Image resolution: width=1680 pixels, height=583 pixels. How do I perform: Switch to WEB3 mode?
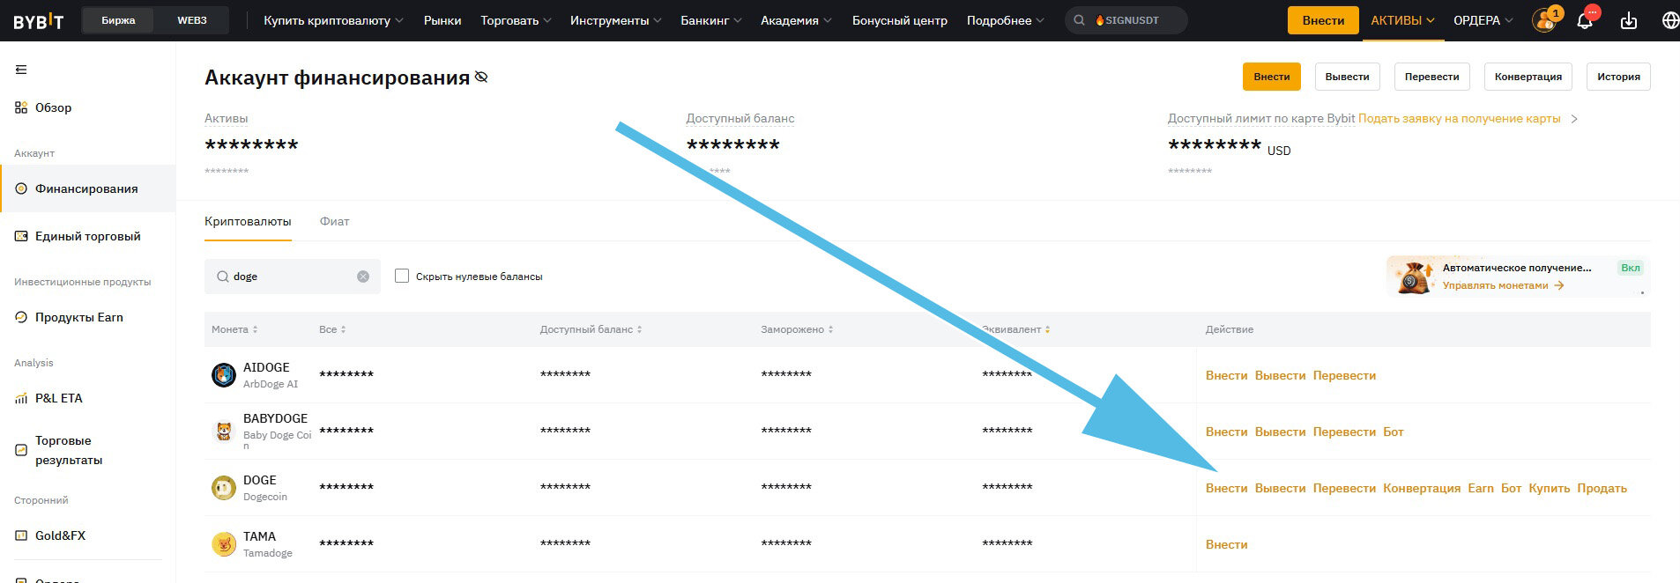click(x=191, y=20)
